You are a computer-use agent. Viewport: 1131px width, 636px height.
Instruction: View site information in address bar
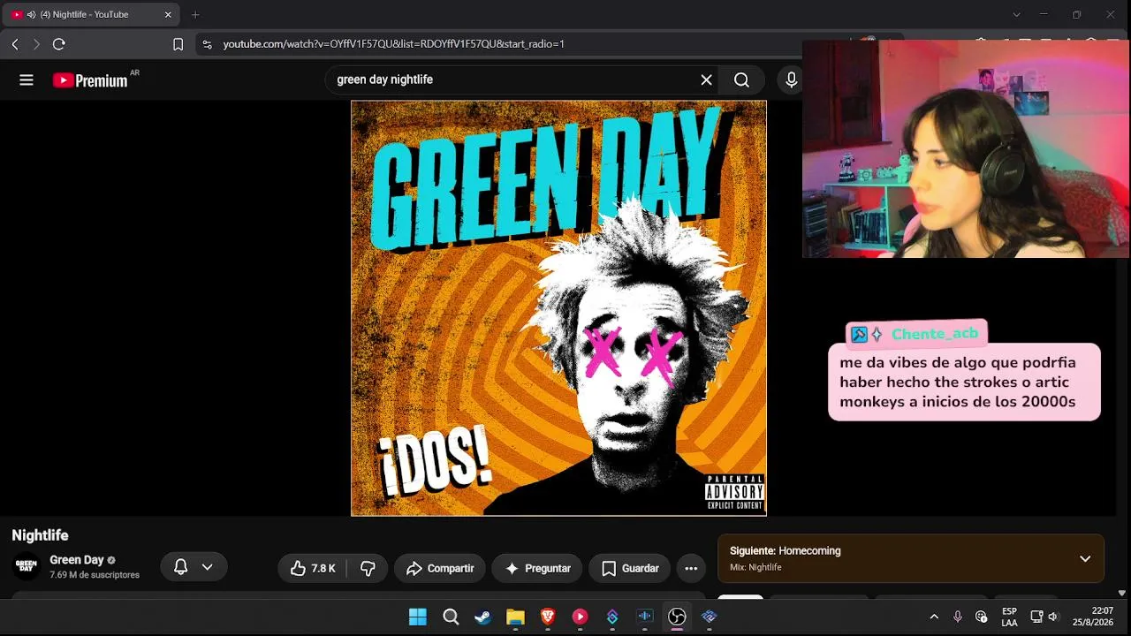coord(207,44)
